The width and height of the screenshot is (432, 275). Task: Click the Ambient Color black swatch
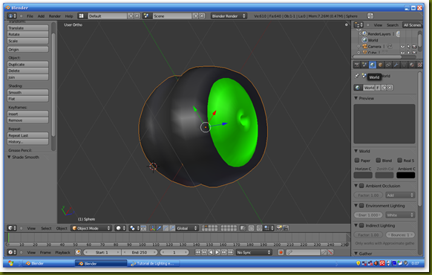(405, 175)
